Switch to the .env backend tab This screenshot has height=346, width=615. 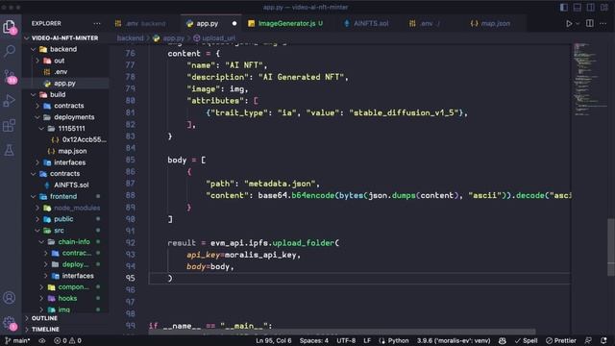click(x=145, y=23)
